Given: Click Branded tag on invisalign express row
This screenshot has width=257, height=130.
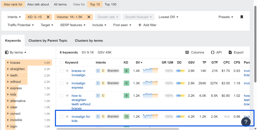Looking at the screenshot, I should [x=113, y=83].
